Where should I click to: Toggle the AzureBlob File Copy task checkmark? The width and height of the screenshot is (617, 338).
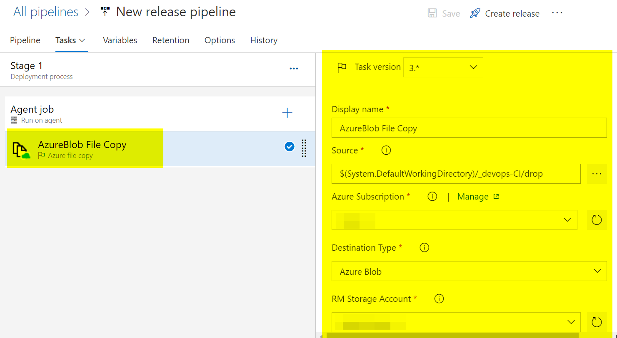click(289, 146)
